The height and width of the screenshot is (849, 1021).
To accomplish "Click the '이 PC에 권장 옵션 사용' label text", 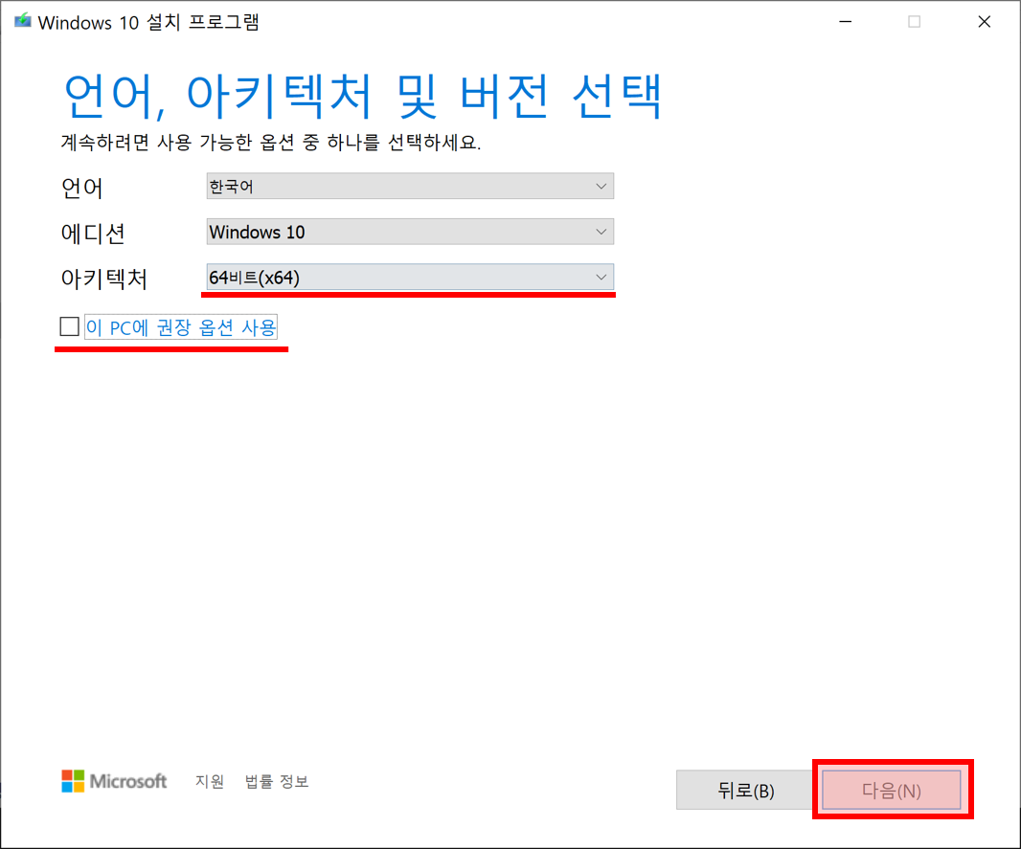I will click(181, 327).
